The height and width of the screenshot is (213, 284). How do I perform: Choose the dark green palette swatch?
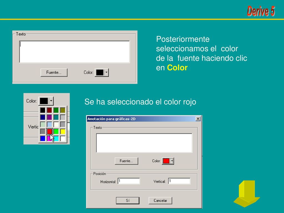[x=56, y=110]
